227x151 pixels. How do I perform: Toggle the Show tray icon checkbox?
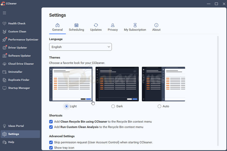[51, 148]
